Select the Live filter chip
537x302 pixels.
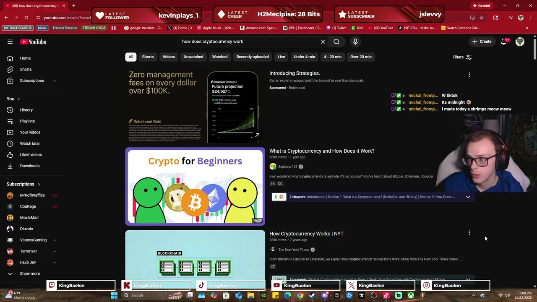tap(281, 57)
